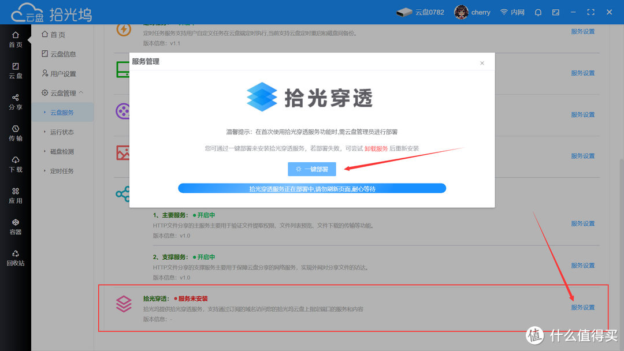The width and height of the screenshot is (624, 351).
Task: Open the notification bell in title bar
Action: (x=538, y=12)
